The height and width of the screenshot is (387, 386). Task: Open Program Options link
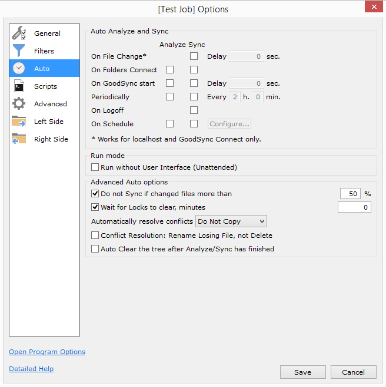coord(47,352)
